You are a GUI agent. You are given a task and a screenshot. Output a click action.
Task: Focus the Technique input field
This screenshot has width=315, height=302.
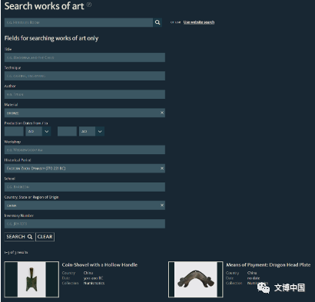tap(85, 76)
